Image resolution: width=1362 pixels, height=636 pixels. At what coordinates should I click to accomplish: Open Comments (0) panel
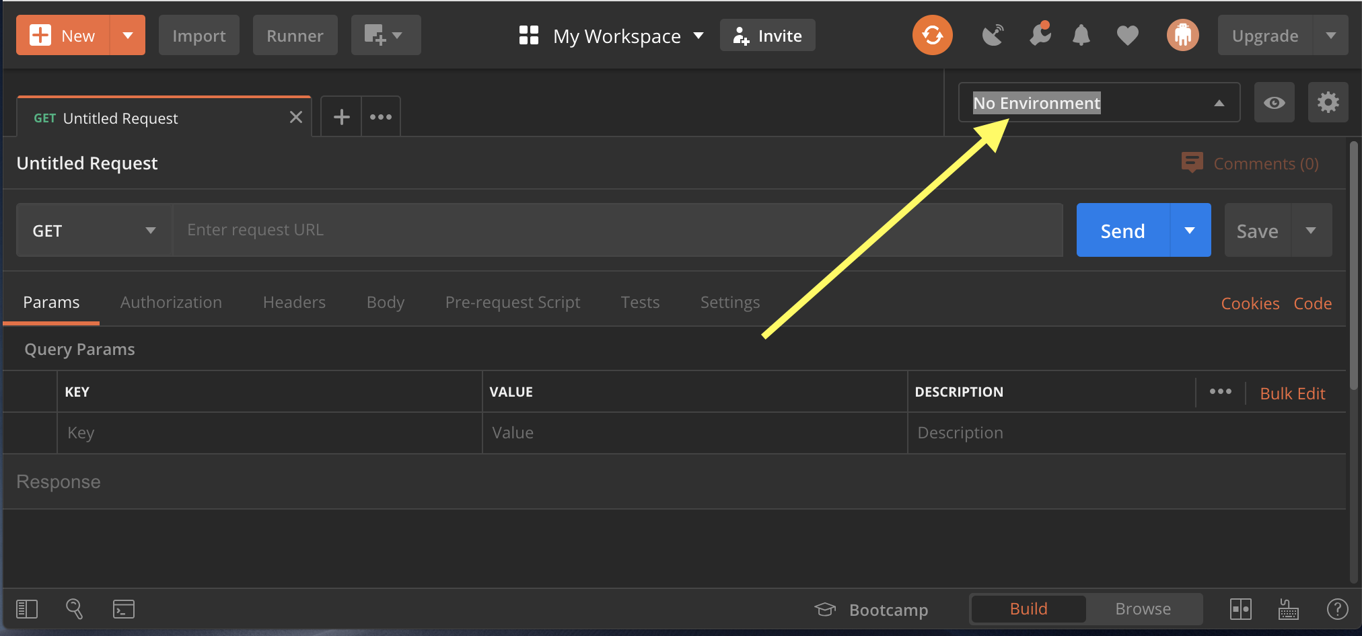tap(1250, 163)
